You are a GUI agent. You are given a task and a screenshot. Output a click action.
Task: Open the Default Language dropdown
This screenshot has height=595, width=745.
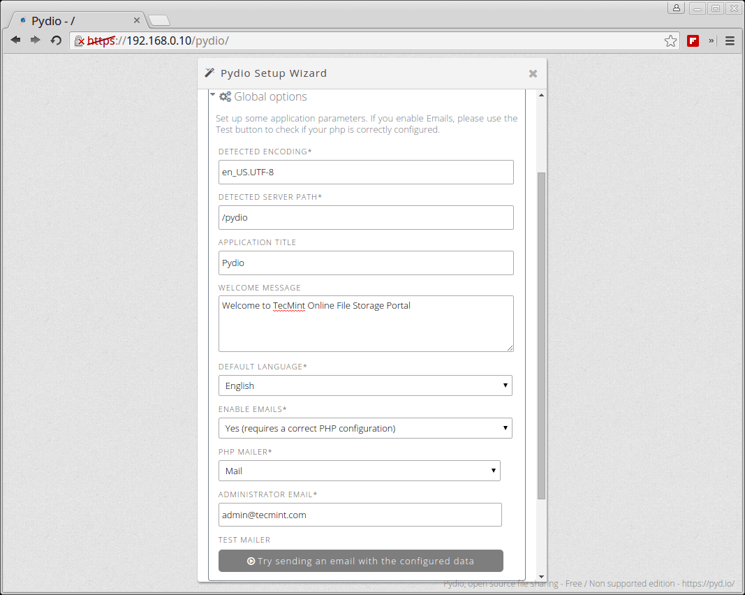click(365, 385)
